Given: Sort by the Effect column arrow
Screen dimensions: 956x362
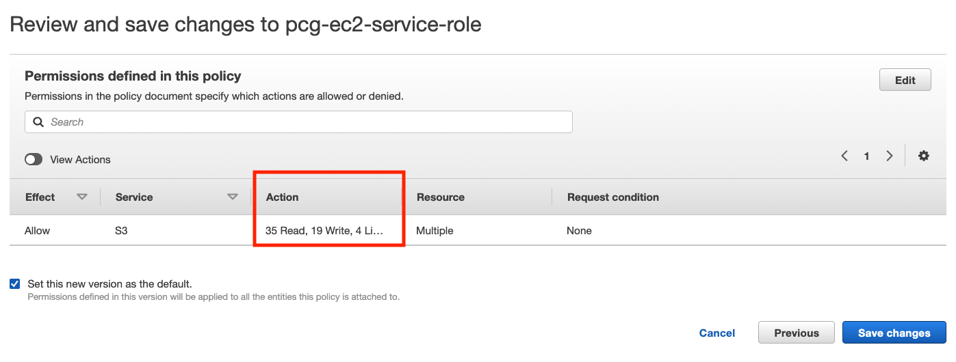Looking at the screenshot, I should (82, 197).
